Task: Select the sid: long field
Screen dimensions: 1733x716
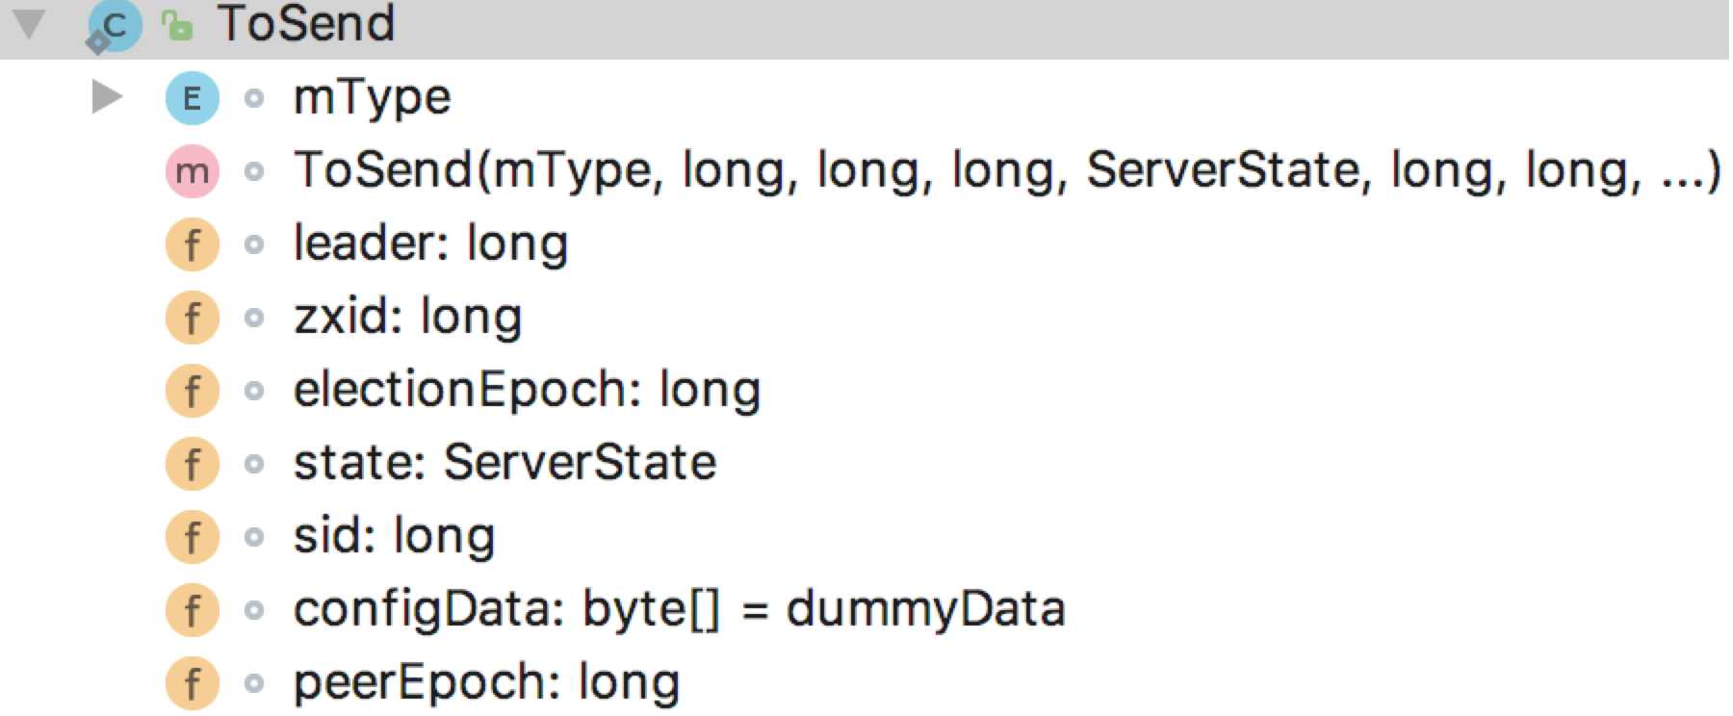Action: (394, 537)
